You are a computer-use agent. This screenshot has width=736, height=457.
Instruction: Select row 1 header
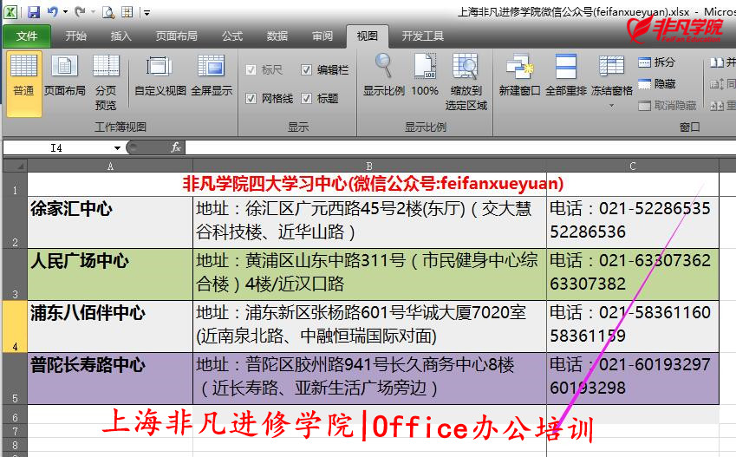pos(15,185)
